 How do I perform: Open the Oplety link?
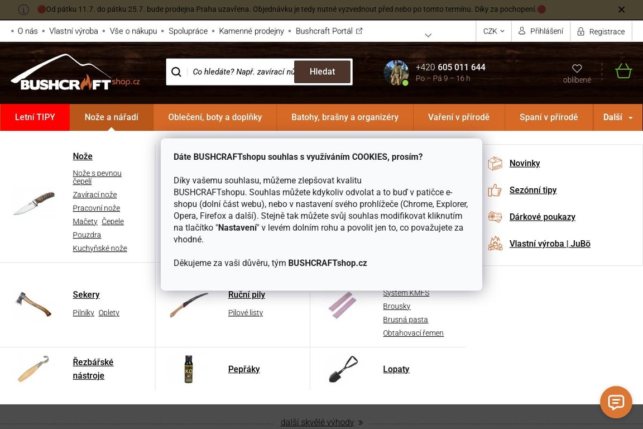click(109, 313)
